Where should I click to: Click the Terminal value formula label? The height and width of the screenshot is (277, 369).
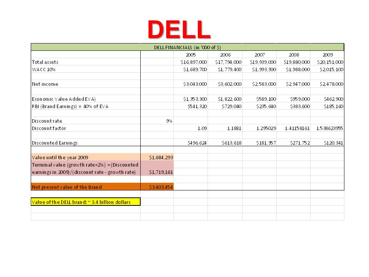[x=85, y=169]
